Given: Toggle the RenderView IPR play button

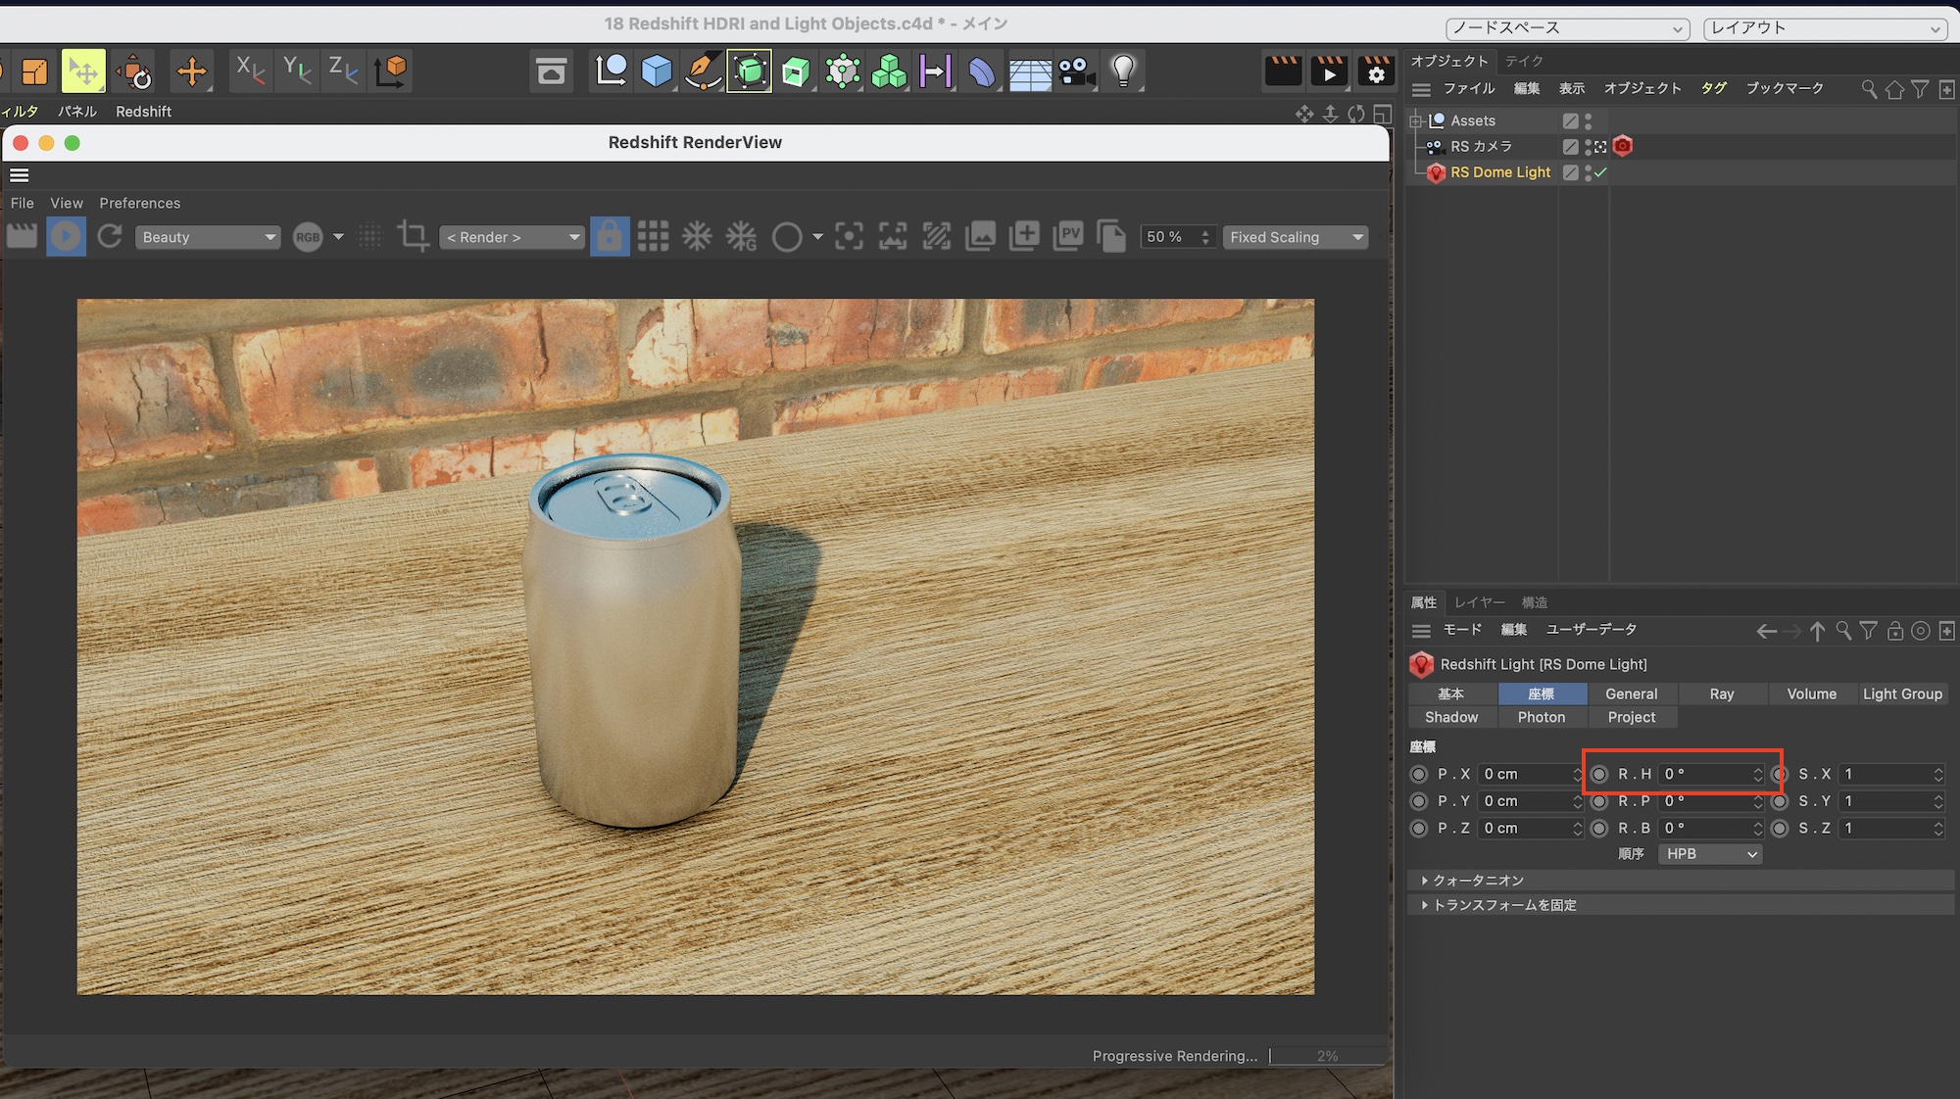Looking at the screenshot, I should click(66, 236).
